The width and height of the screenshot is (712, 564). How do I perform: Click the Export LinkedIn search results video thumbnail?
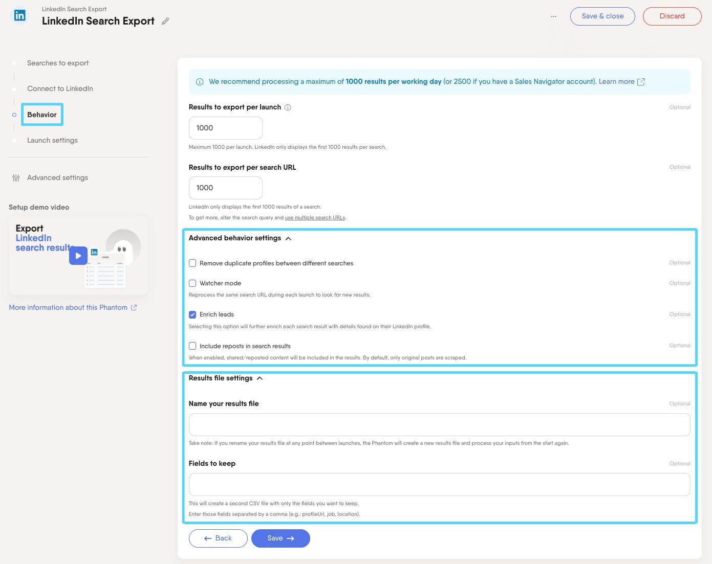[x=78, y=256]
